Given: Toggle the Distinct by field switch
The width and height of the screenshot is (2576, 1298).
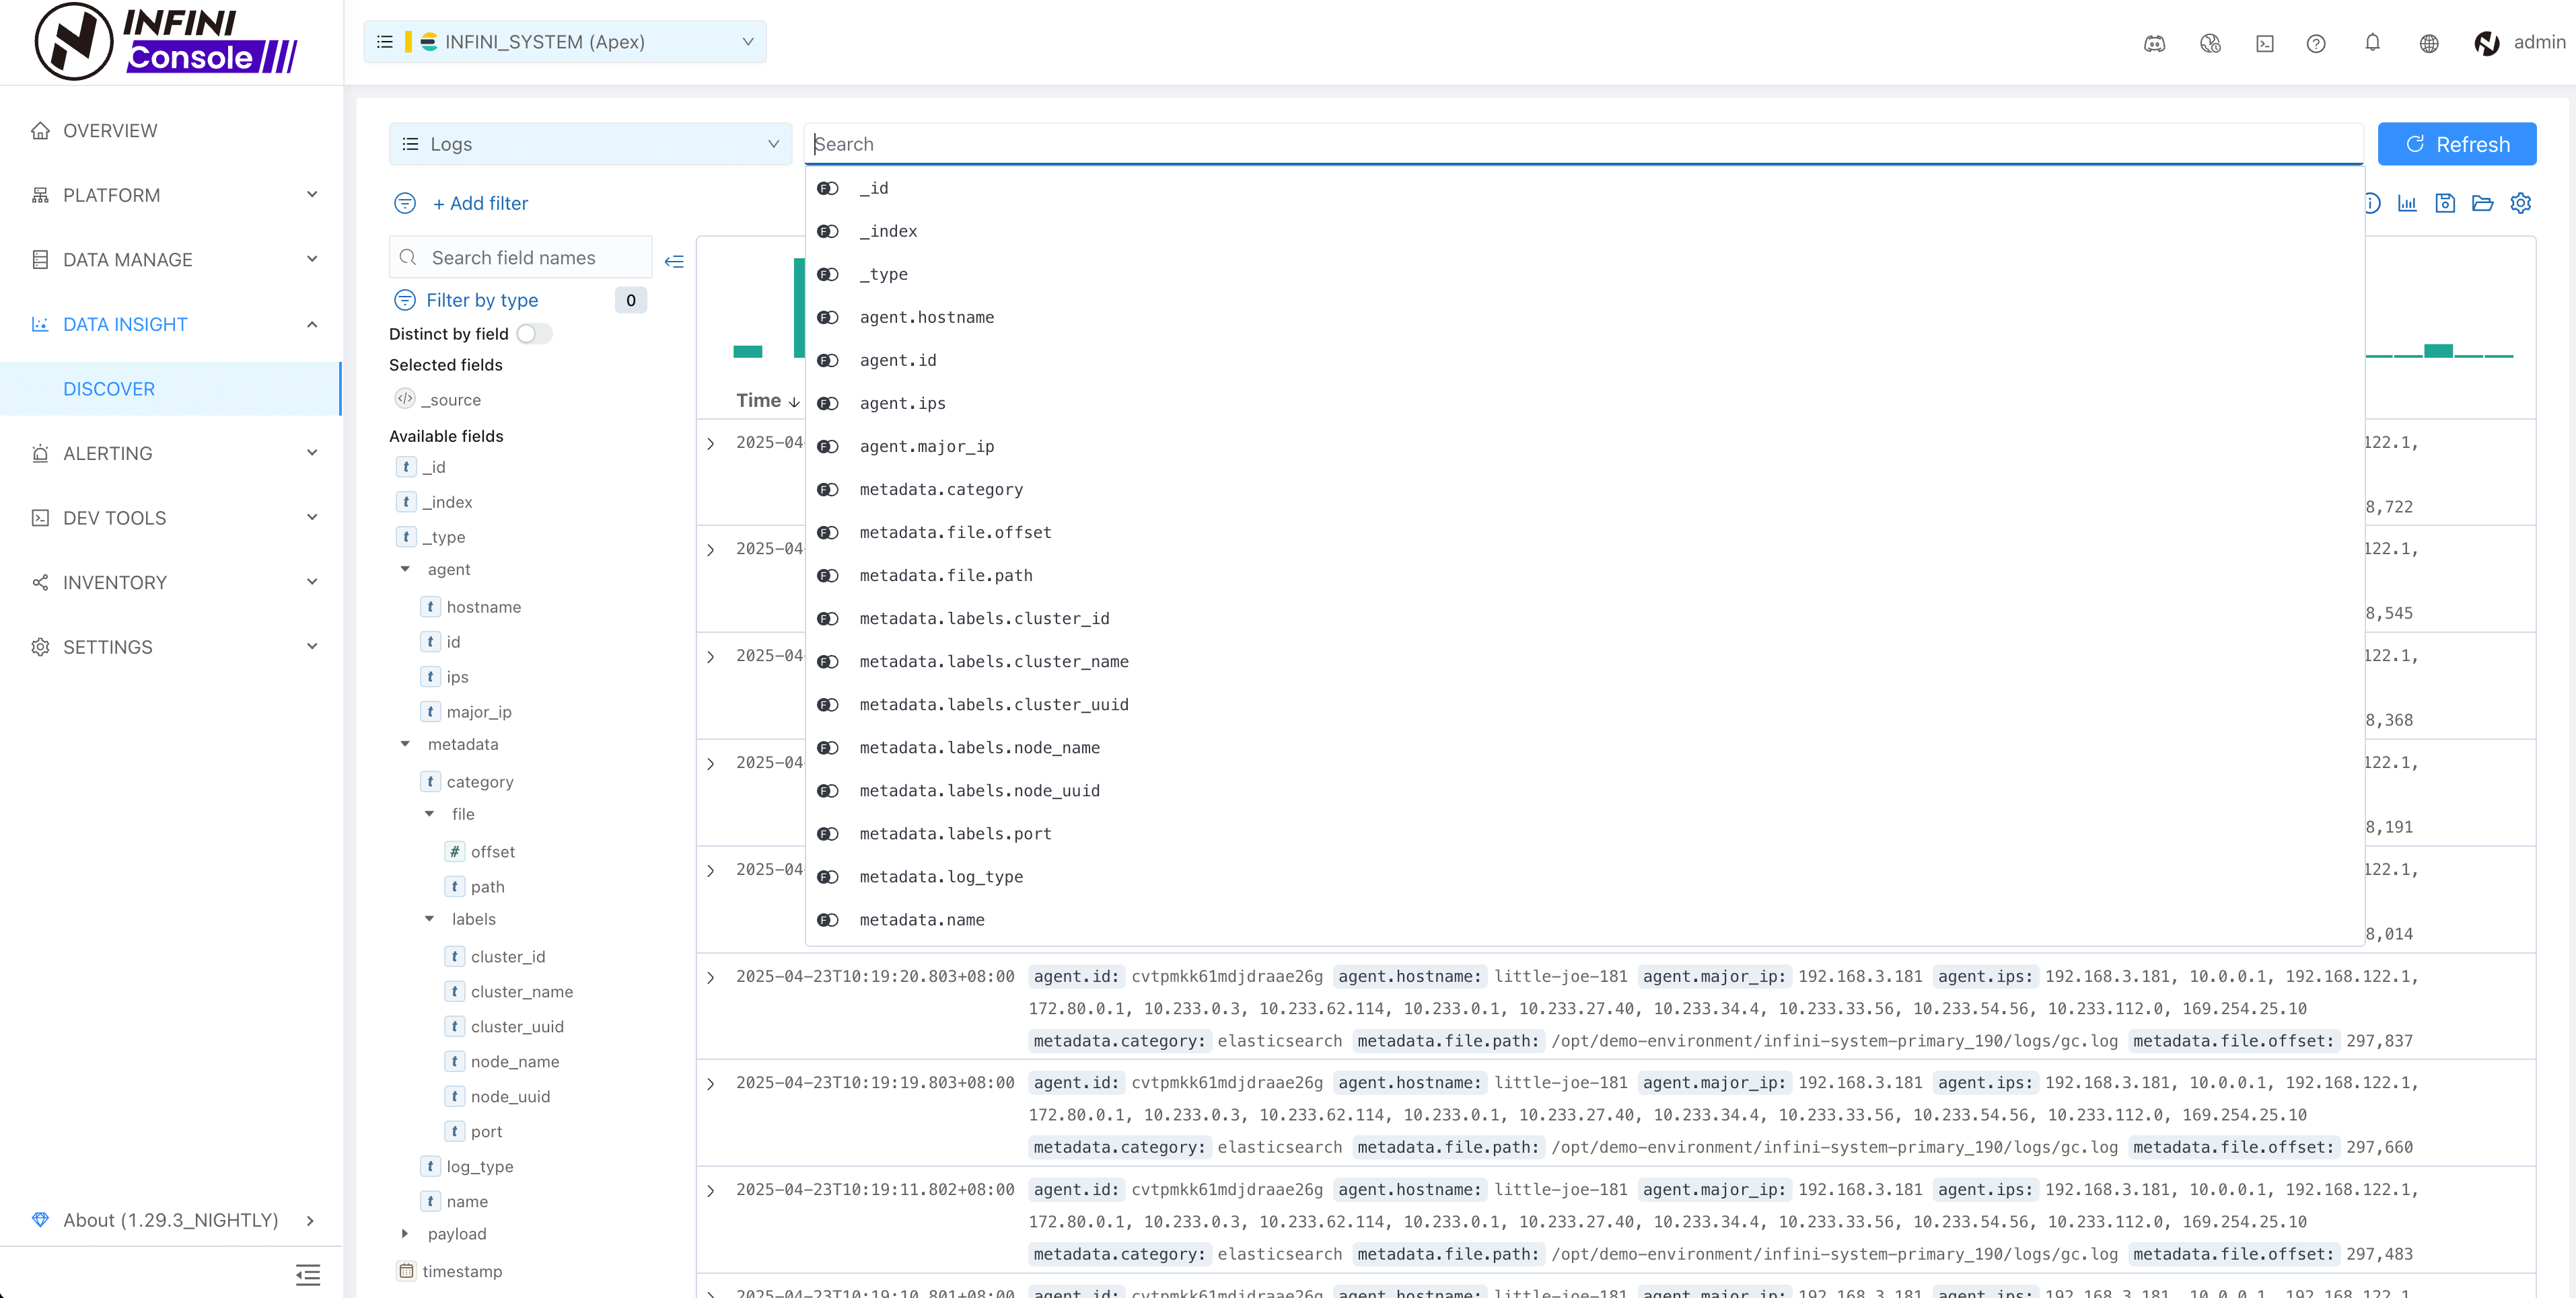Looking at the screenshot, I should [534, 334].
